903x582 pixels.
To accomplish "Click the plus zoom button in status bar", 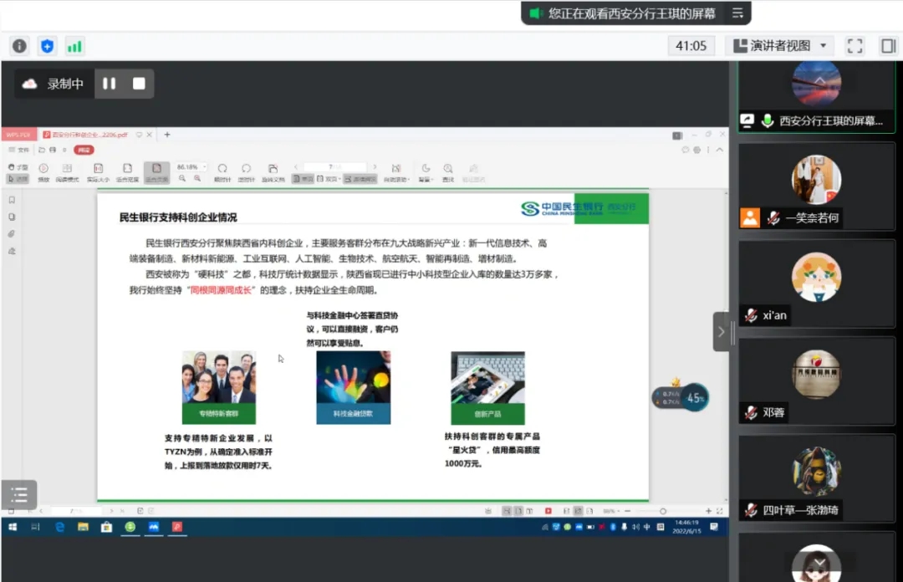I will [708, 511].
